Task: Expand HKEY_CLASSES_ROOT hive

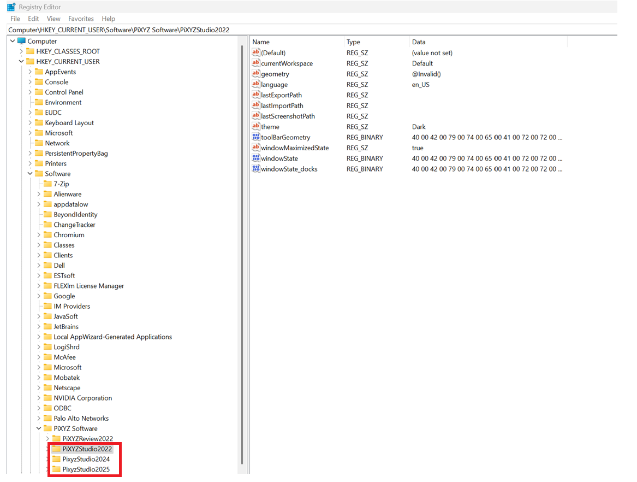Action: pyautogui.click(x=21, y=51)
